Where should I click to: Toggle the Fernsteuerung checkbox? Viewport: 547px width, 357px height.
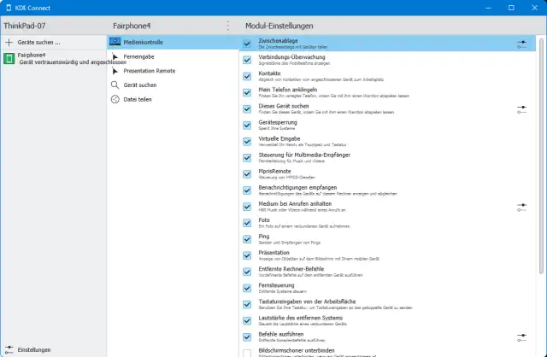click(247, 288)
